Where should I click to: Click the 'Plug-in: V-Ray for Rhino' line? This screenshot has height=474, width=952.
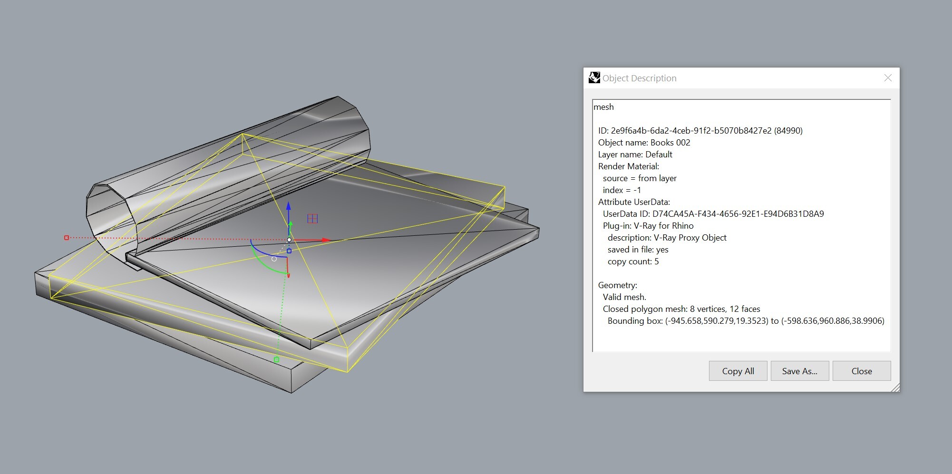point(648,226)
